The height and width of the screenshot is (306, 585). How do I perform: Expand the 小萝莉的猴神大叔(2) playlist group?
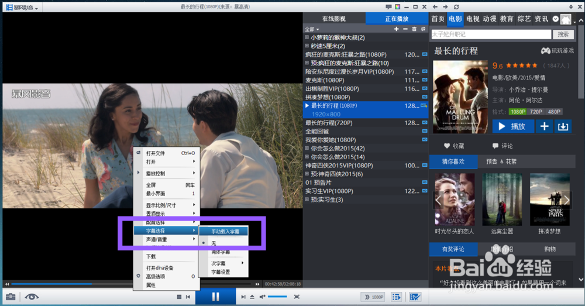[x=307, y=37]
